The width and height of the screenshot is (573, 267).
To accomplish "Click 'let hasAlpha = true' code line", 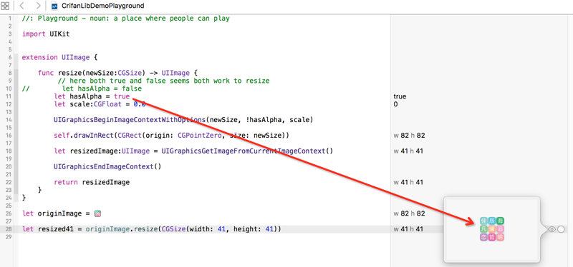I will pyautogui.click(x=92, y=96).
